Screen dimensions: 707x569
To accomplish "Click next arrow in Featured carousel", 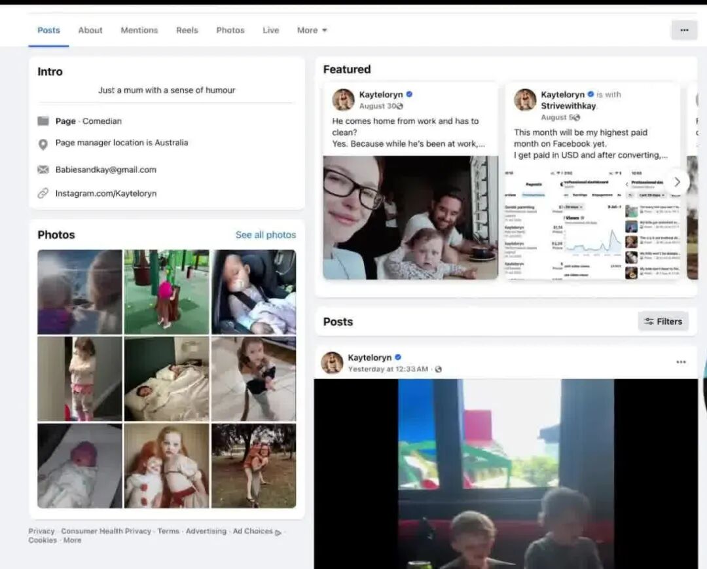I will tap(677, 182).
